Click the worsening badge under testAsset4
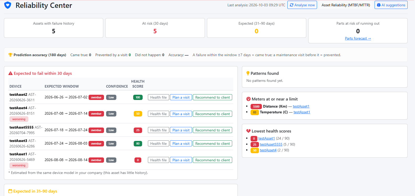415x196 pixels. [19, 119]
